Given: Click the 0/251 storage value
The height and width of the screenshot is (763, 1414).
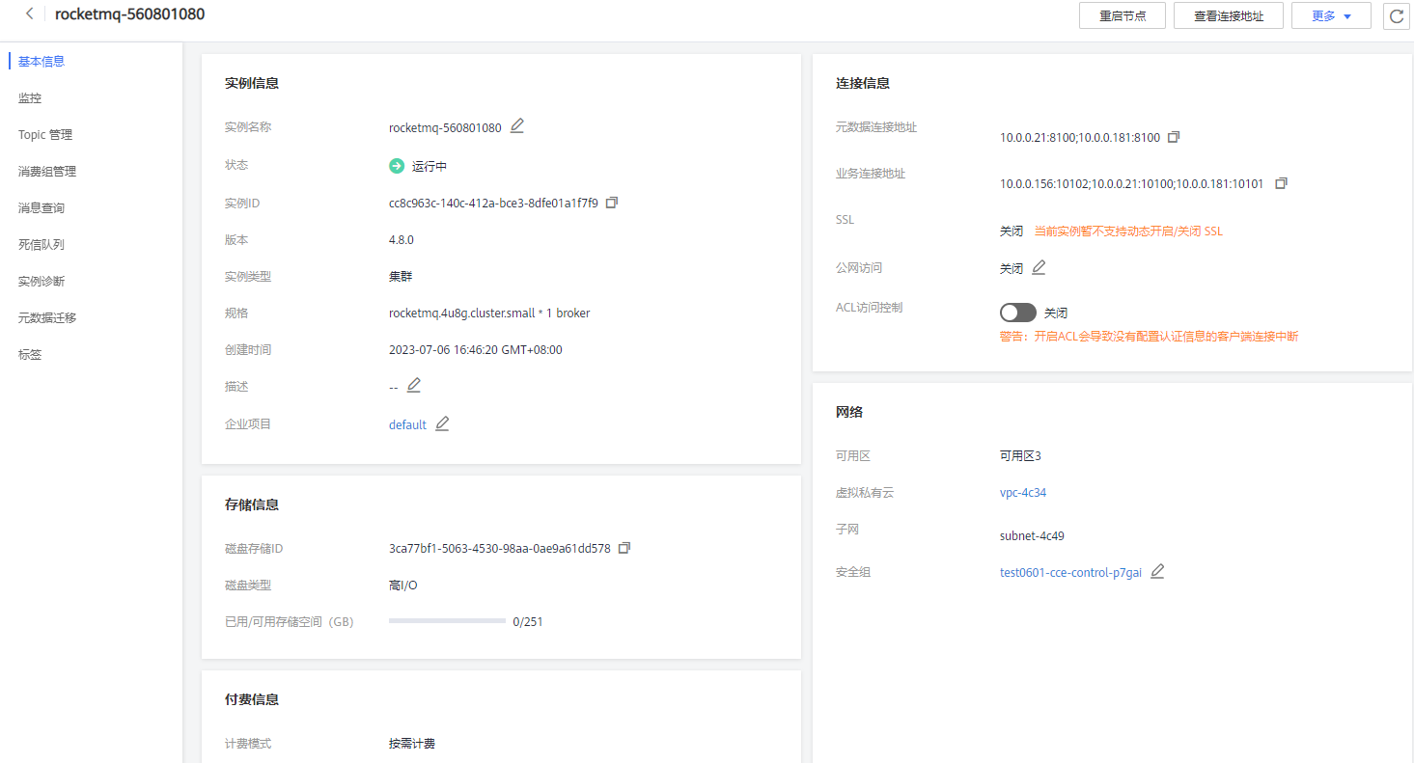Looking at the screenshot, I should click(x=528, y=622).
